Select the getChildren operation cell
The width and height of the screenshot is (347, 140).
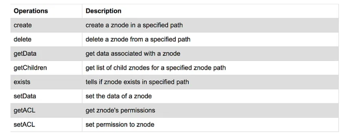46,67
